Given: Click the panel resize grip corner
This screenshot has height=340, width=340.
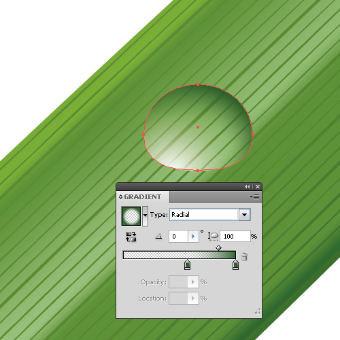Looking at the screenshot, I should tap(257, 311).
